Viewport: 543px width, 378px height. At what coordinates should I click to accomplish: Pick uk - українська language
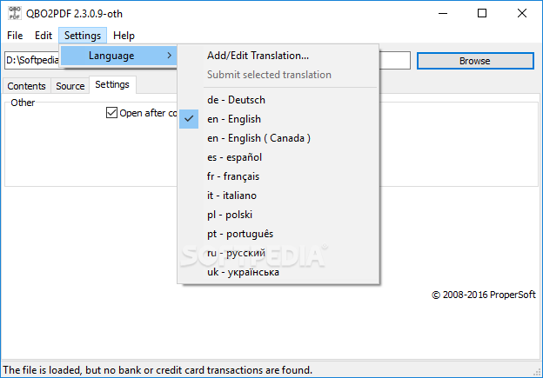pos(278,272)
